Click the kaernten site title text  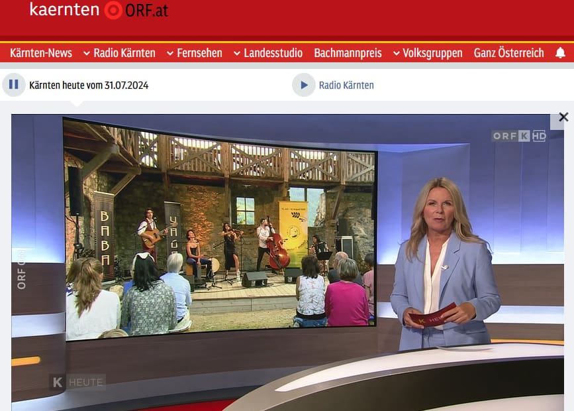(64, 10)
